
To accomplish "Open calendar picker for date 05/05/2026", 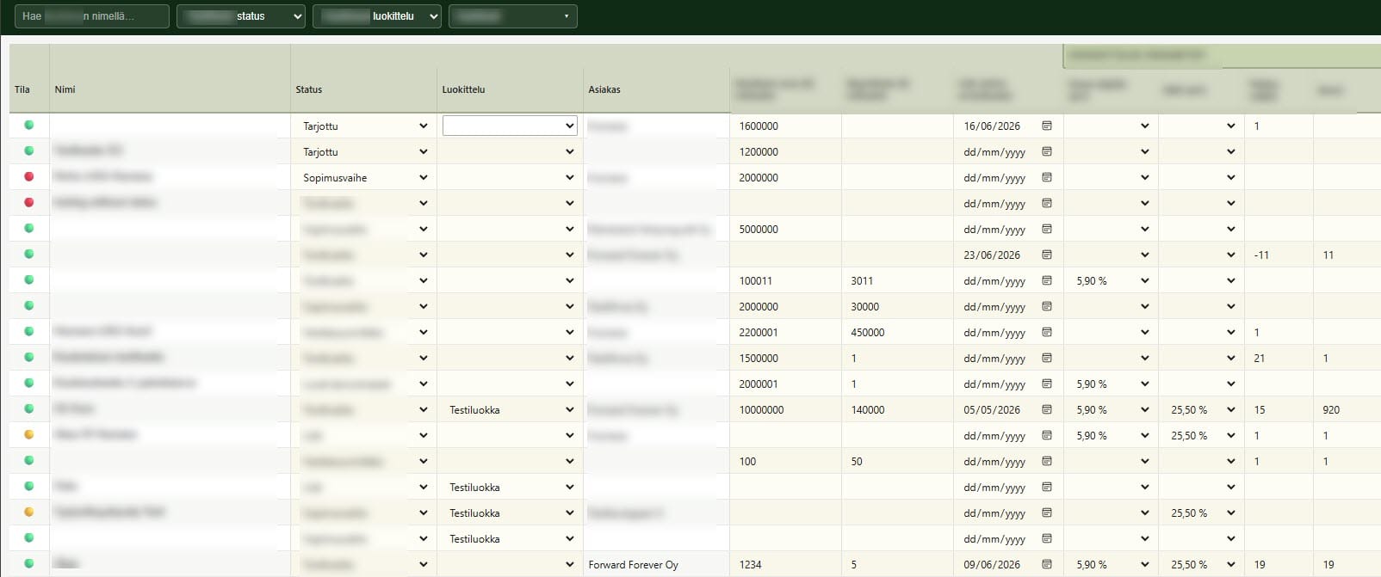I will coord(1047,409).
